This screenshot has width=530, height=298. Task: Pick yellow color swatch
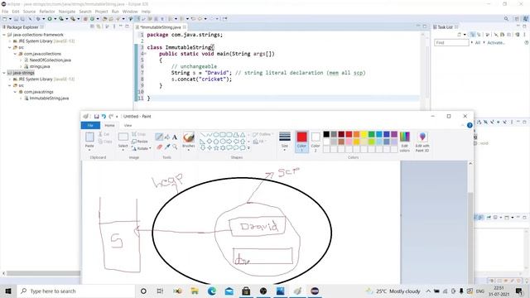point(364,134)
